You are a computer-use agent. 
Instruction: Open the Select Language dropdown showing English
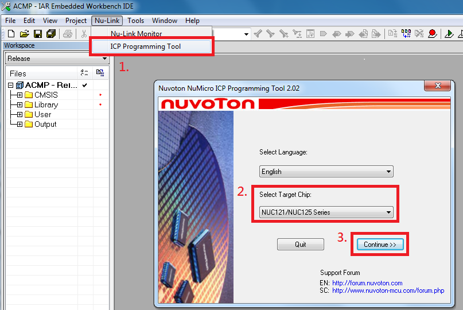(x=326, y=171)
